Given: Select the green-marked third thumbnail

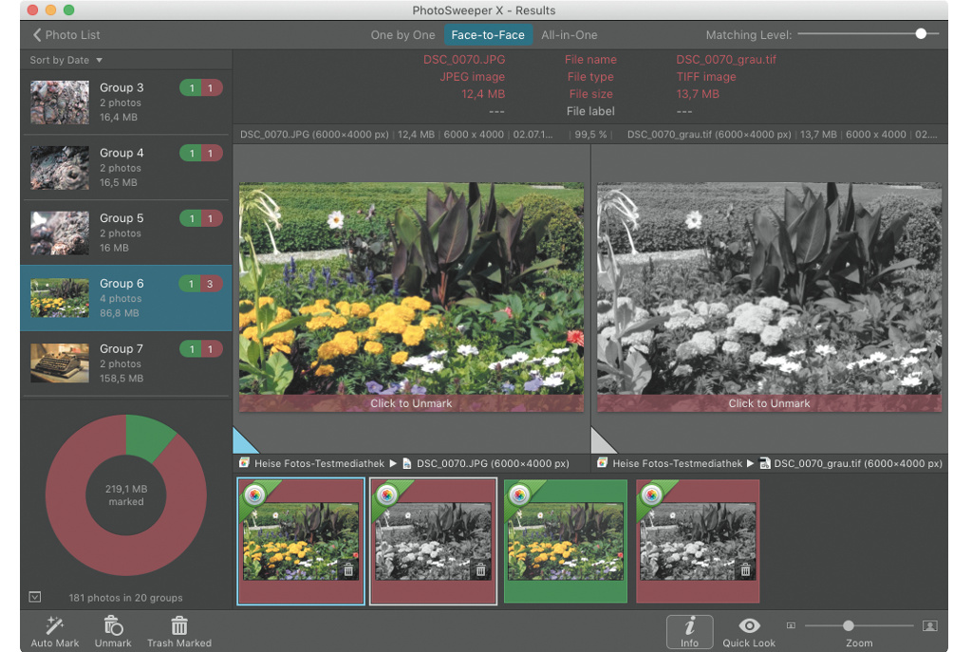Looking at the screenshot, I should [565, 541].
